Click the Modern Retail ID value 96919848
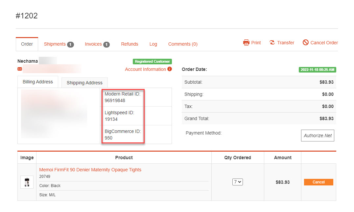Screen dimensions: 354x212 115,100
